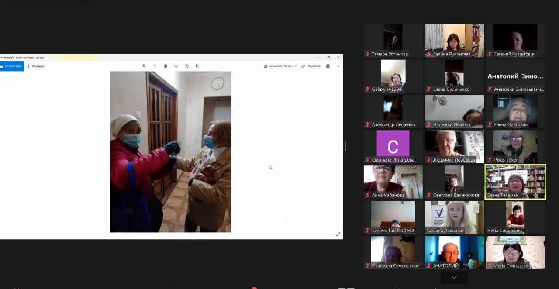
Task: Click 'Усі фотографії' button
Action: click(x=12, y=66)
